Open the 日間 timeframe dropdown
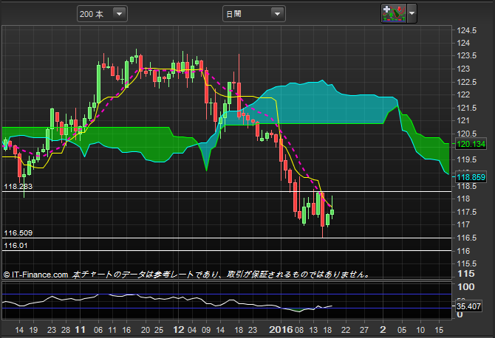Image resolution: width=495 pixels, height=338 pixels. (254, 14)
